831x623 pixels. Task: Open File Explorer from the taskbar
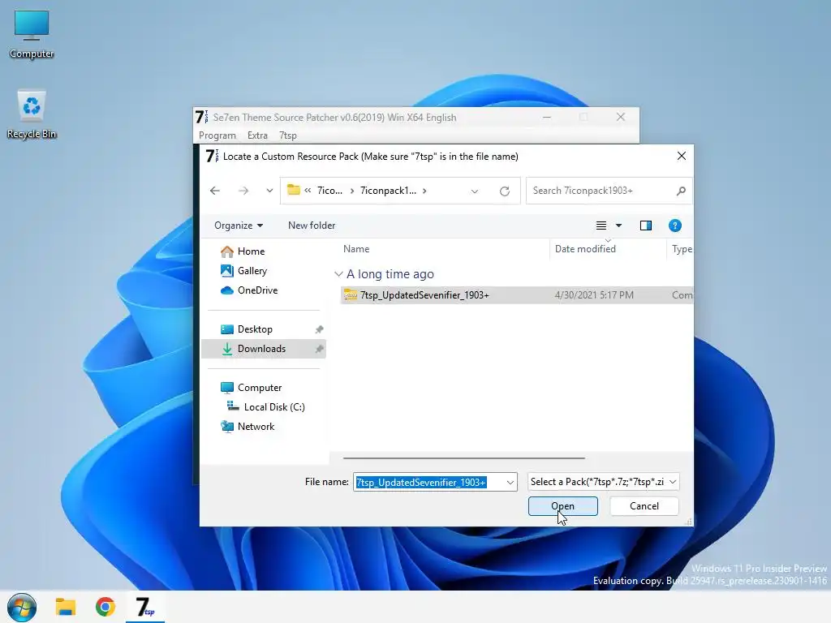66,607
